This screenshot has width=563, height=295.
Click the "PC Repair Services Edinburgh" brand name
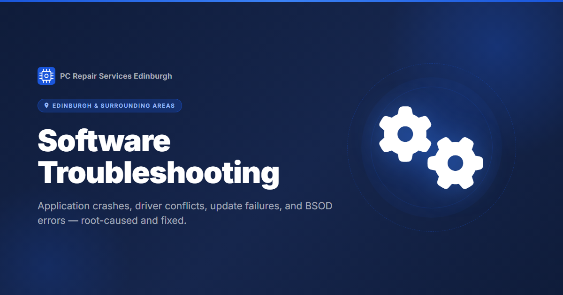point(116,76)
